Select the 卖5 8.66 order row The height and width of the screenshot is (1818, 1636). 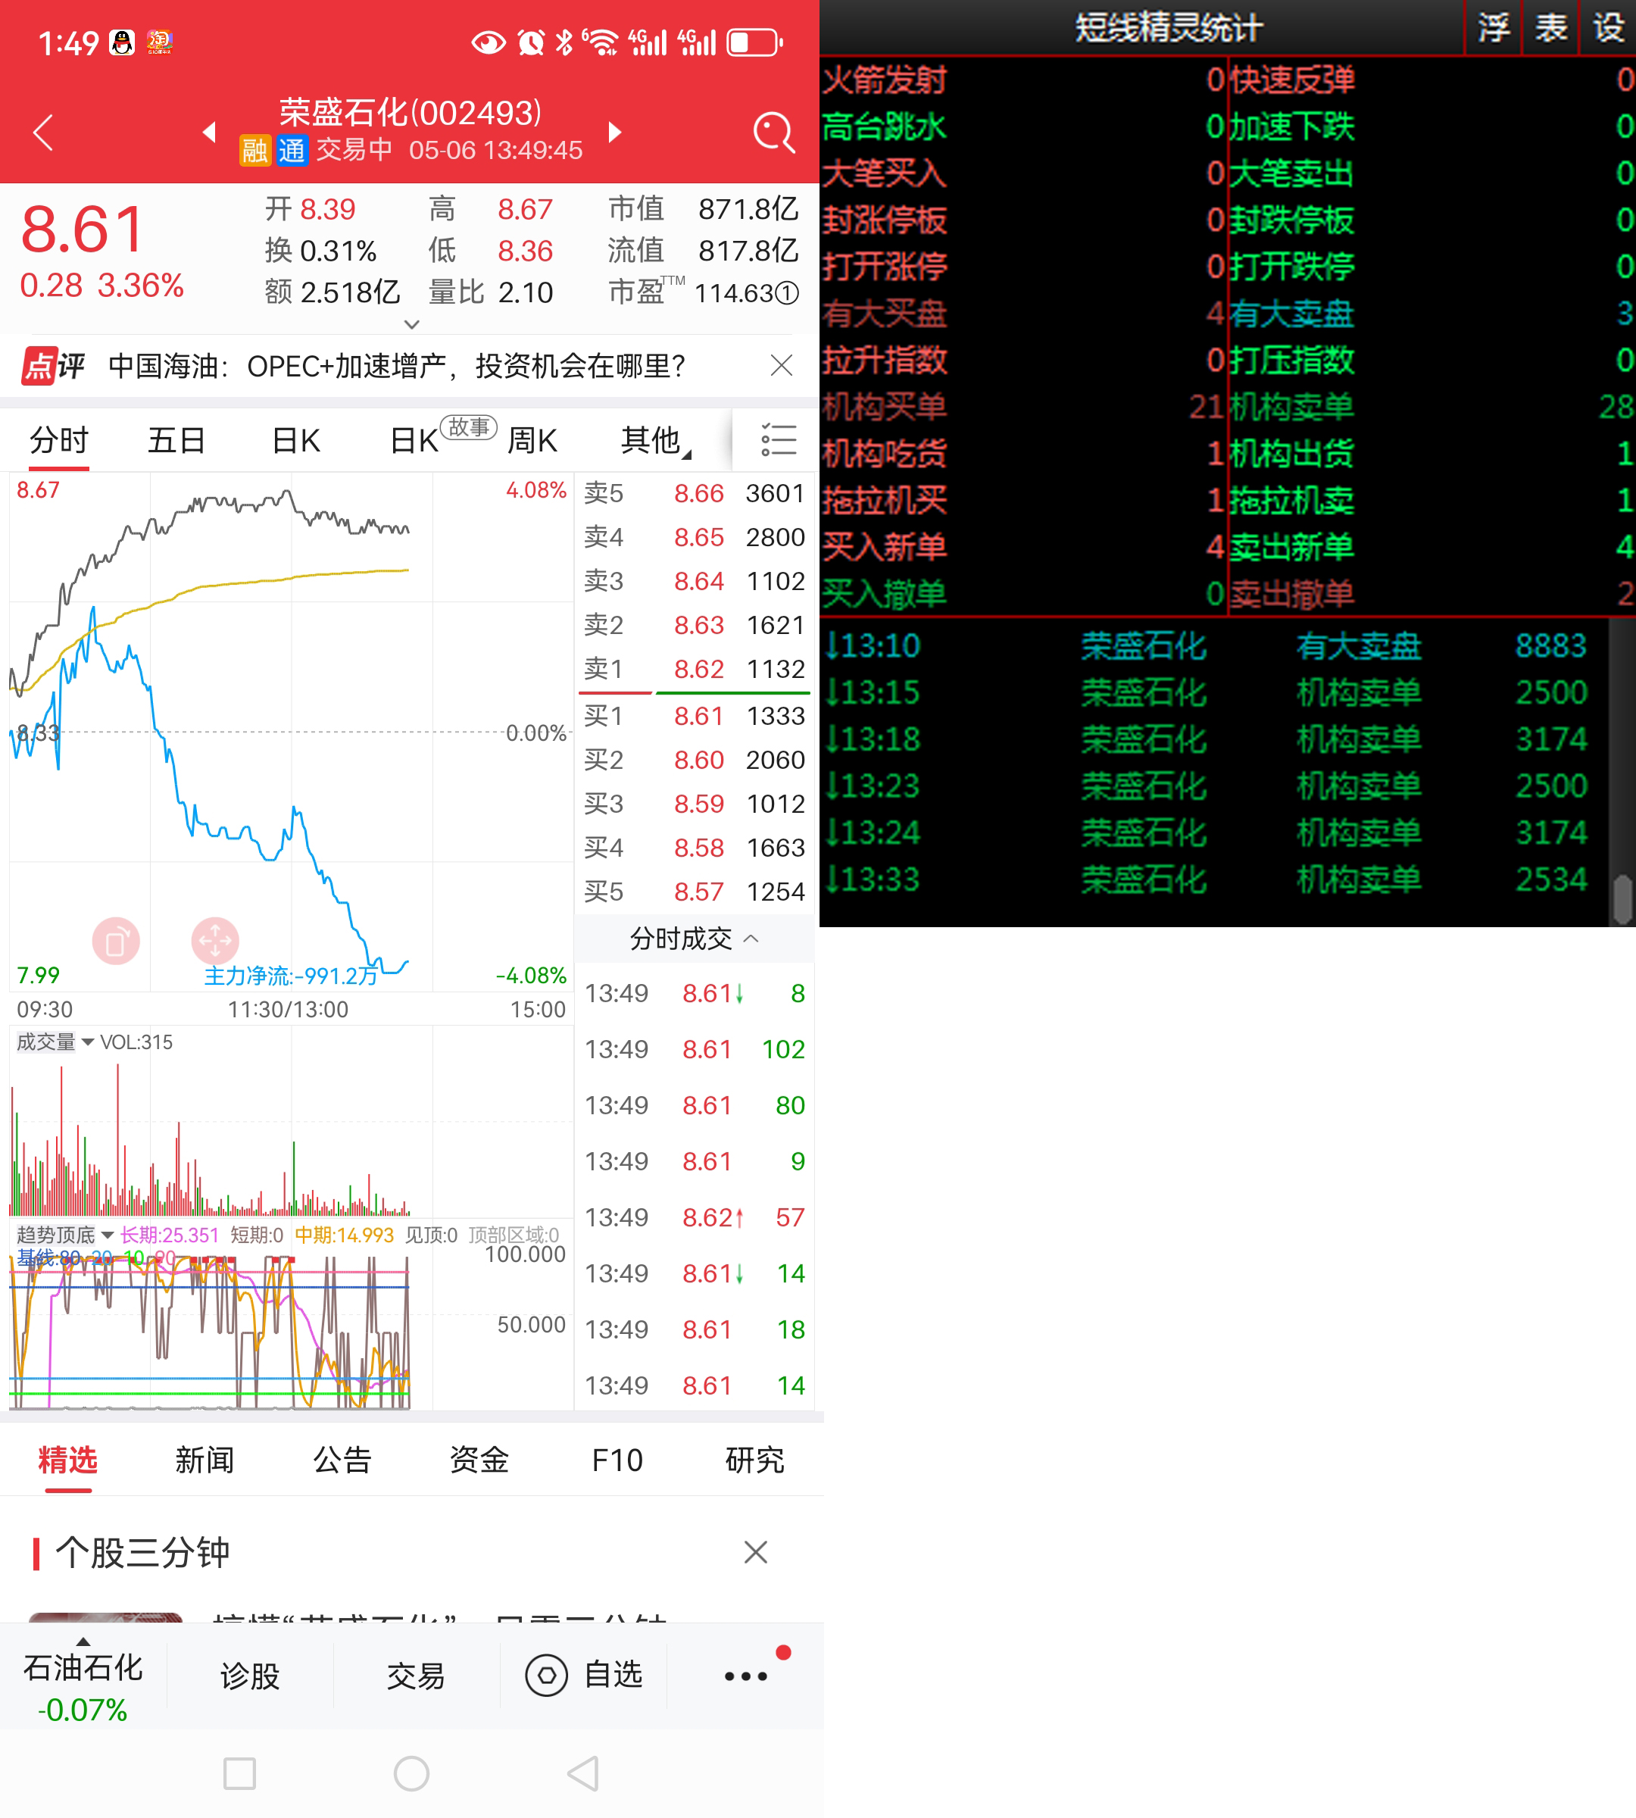click(694, 492)
